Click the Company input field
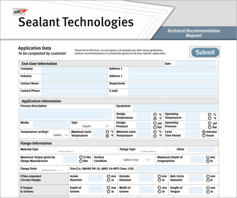This screenshot has height=198, width=237. pos(74,70)
